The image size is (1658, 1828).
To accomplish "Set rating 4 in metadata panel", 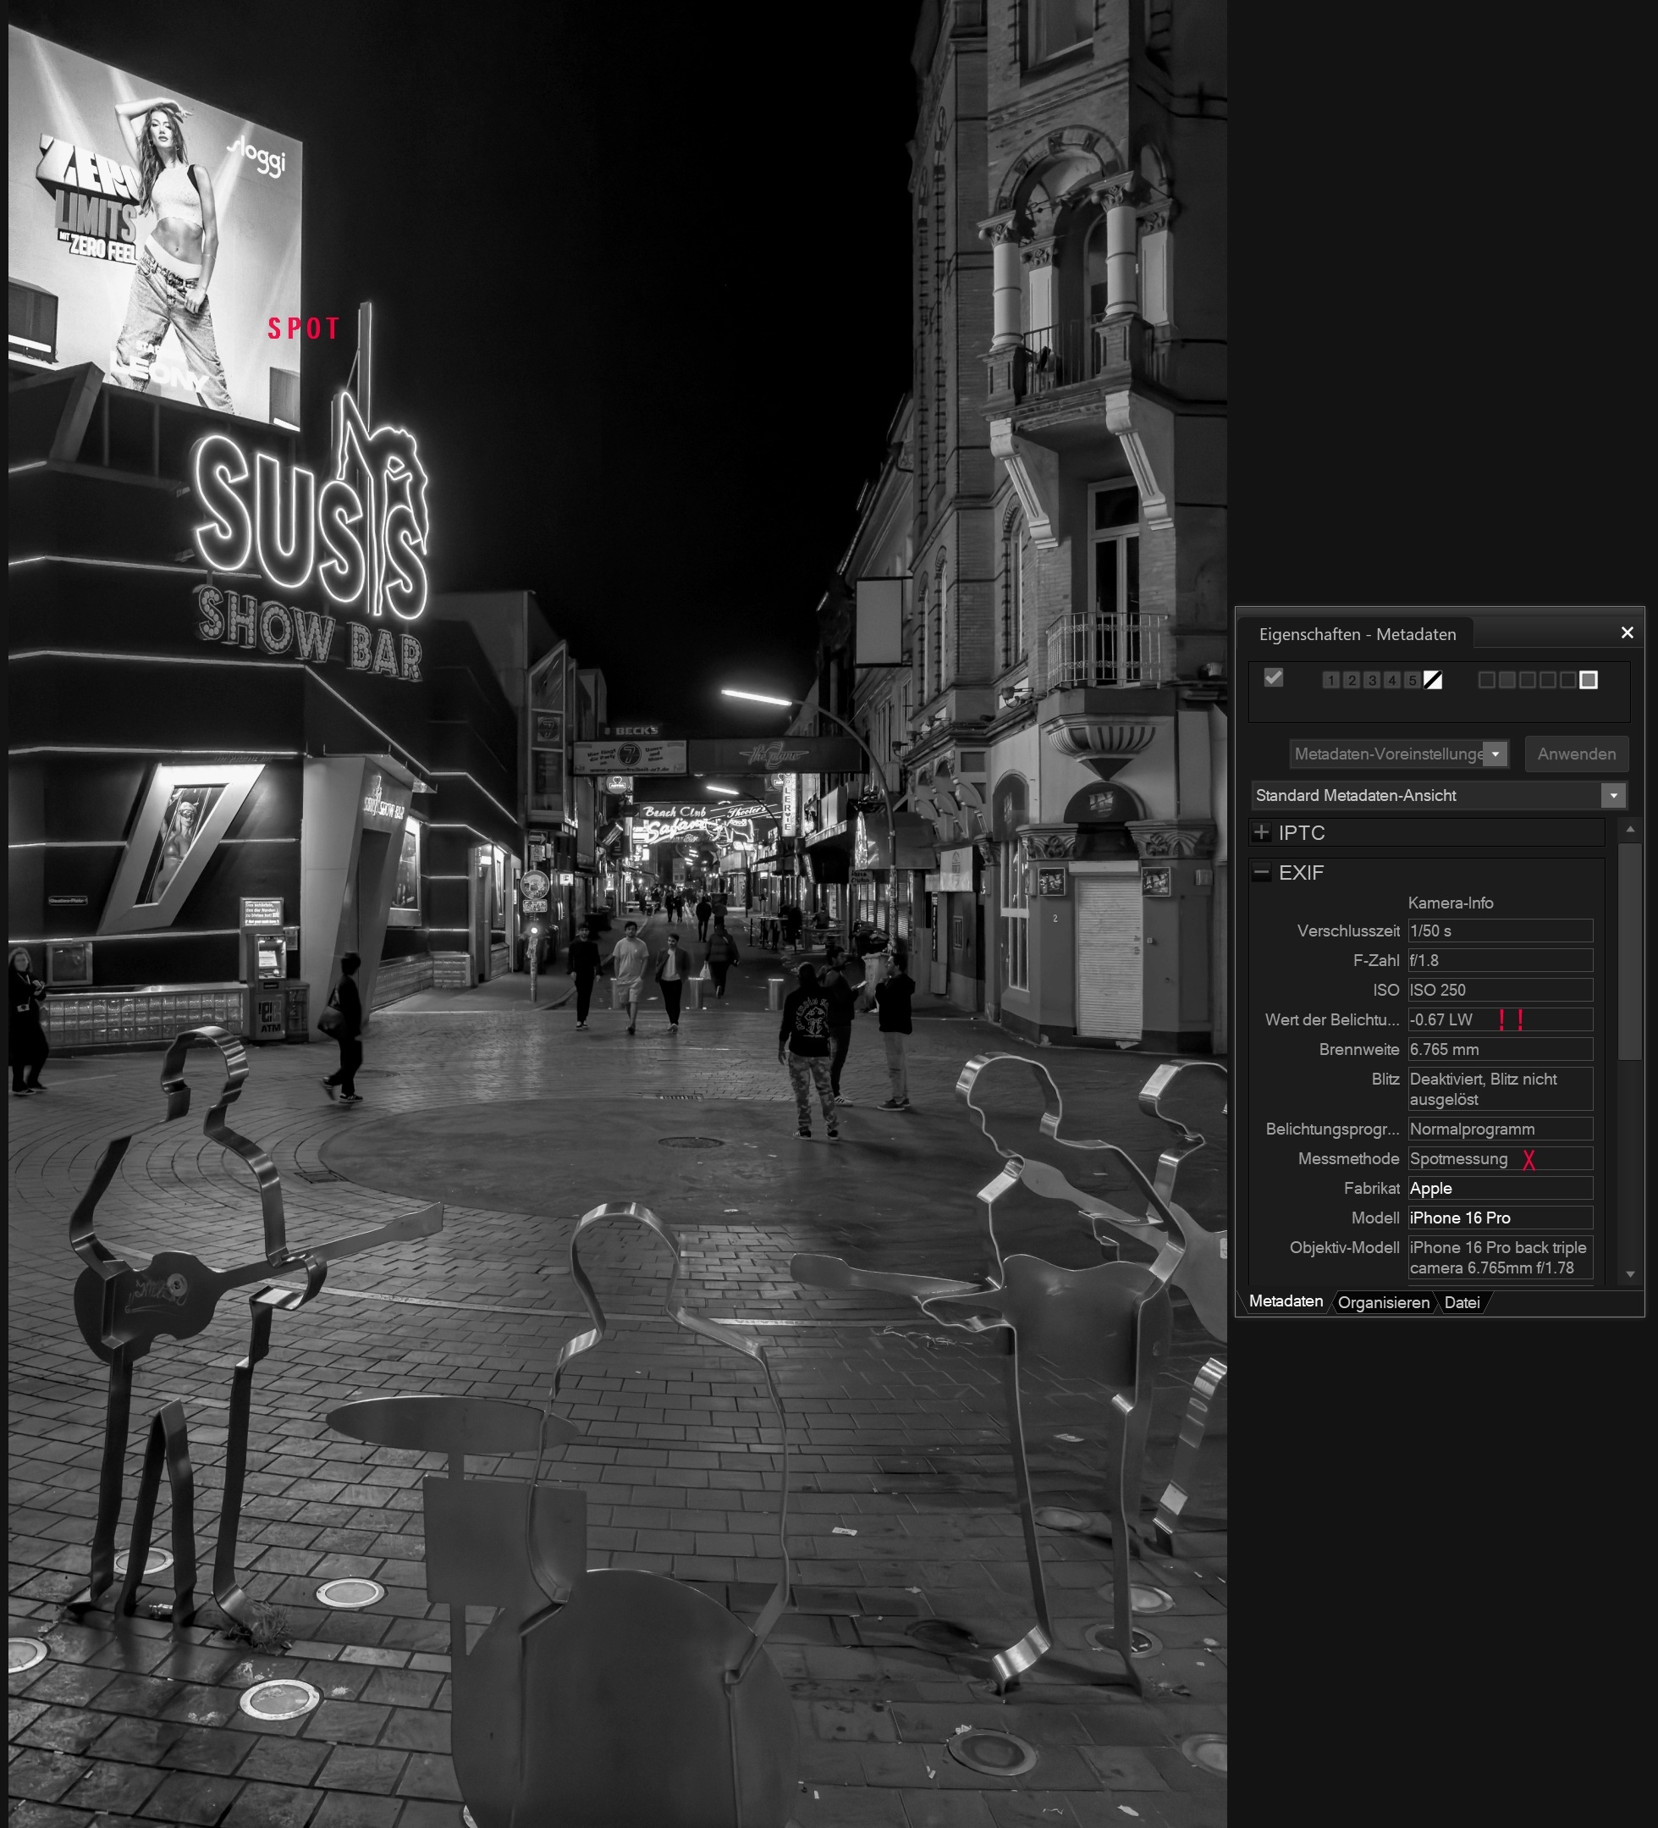I will (1391, 680).
